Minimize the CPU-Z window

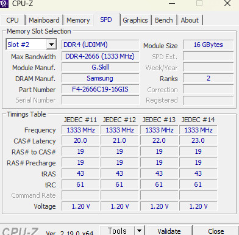coord(172,4)
